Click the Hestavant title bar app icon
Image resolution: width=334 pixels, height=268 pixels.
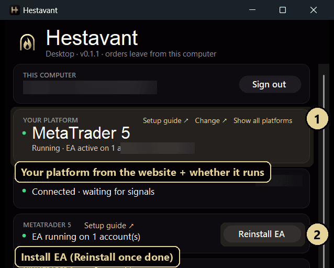tap(15, 10)
